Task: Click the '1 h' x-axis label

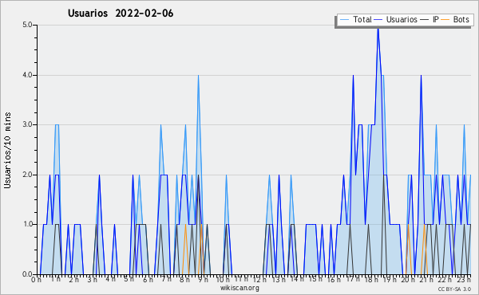Action: (56, 279)
